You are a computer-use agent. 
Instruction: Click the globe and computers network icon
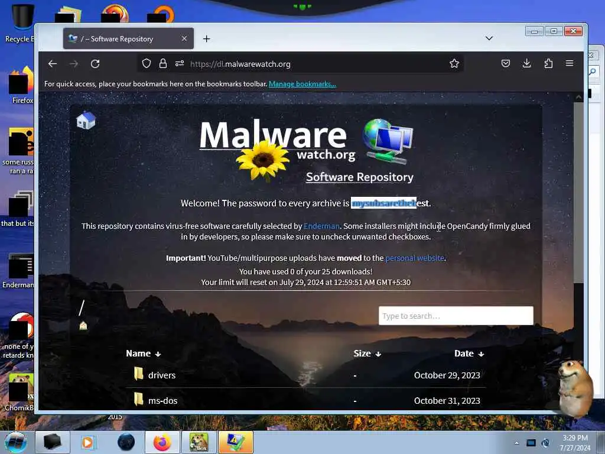(x=388, y=141)
